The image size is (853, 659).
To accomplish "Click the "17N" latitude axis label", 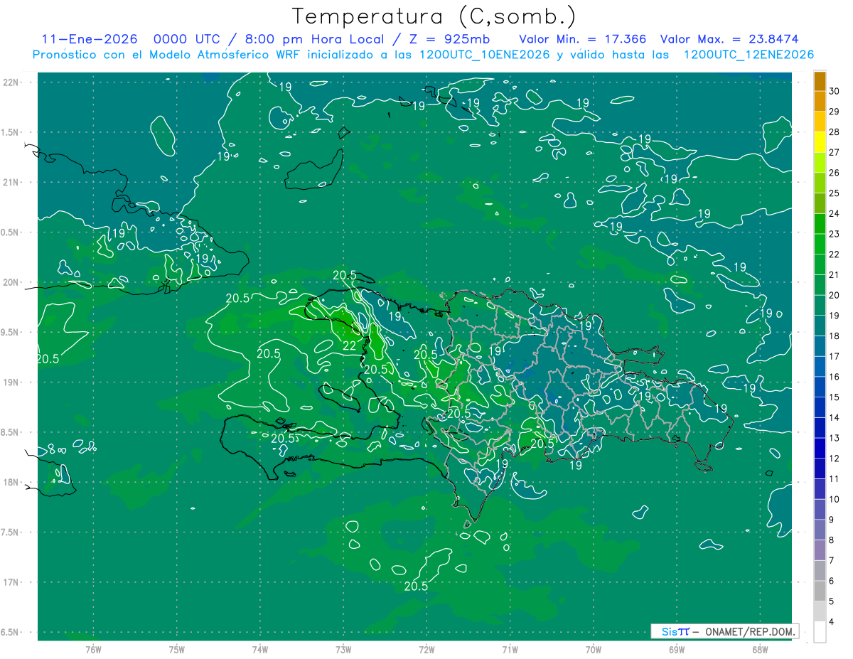I will (11, 582).
